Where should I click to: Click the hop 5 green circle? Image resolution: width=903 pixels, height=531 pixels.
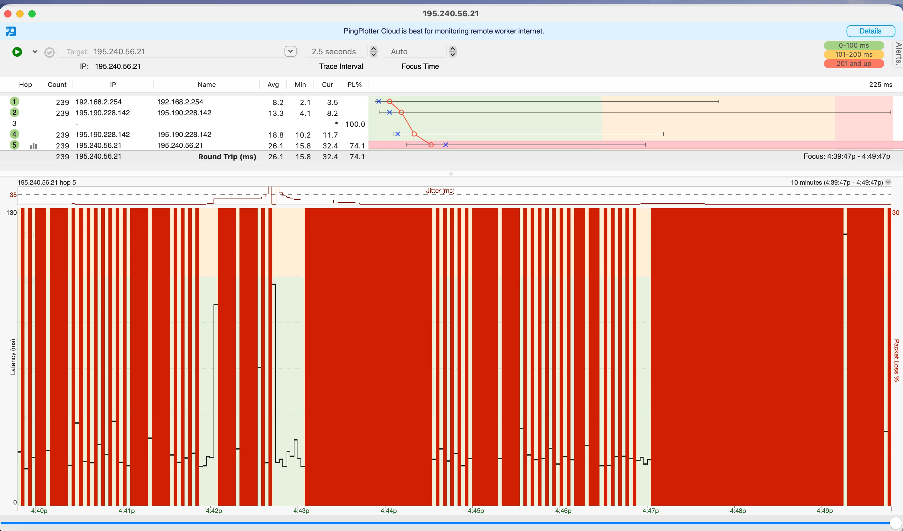(14, 145)
